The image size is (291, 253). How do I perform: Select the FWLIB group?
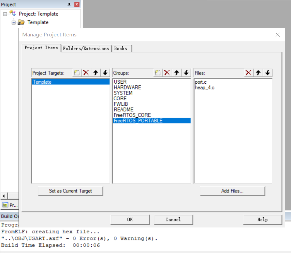click(151, 104)
